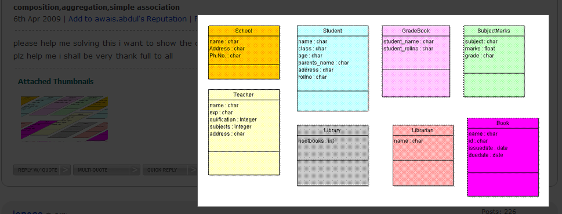Click the Reply W/ Quote button
The image size is (562, 214).
coord(42,170)
